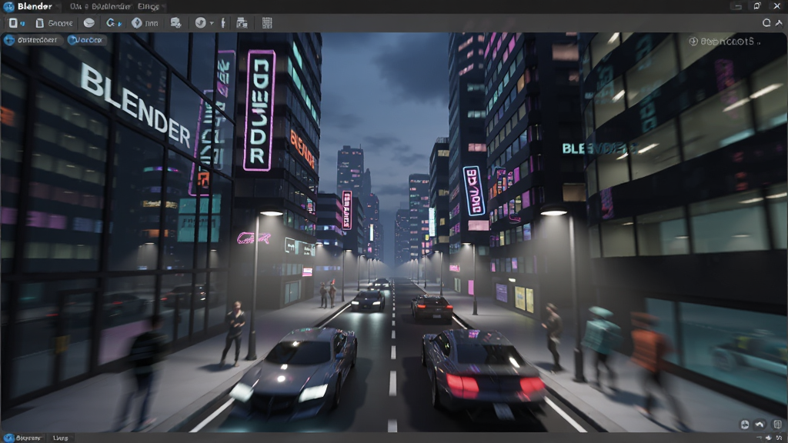The height and width of the screenshot is (443, 788).
Task: Click the stacked disks toolbar icon
Action: click(x=175, y=23)
